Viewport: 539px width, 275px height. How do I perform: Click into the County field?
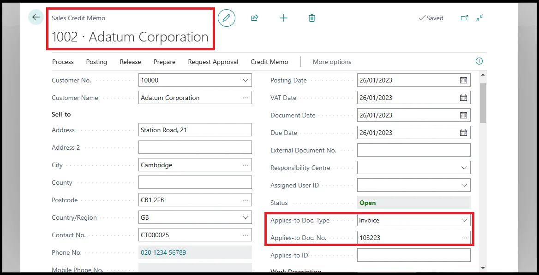195,182
